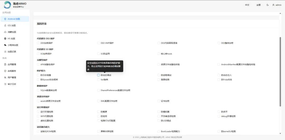Image resolution: width=285 pixels, height=140 pixels.
Task: Check 检测行为可配置 option
Action: pos(98,121)
